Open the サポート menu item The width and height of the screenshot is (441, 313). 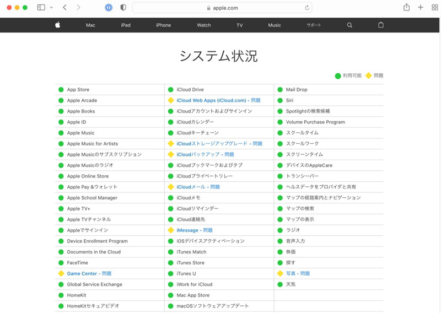click(x=314, y=25)
